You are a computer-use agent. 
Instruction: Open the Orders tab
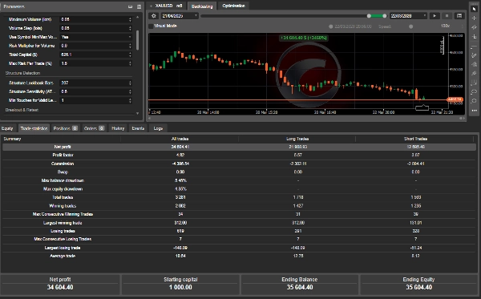pos(94,128)
